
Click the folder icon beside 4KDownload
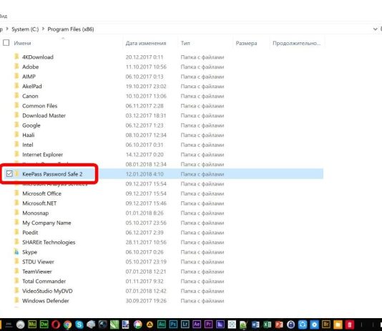[x=16, y=57]
